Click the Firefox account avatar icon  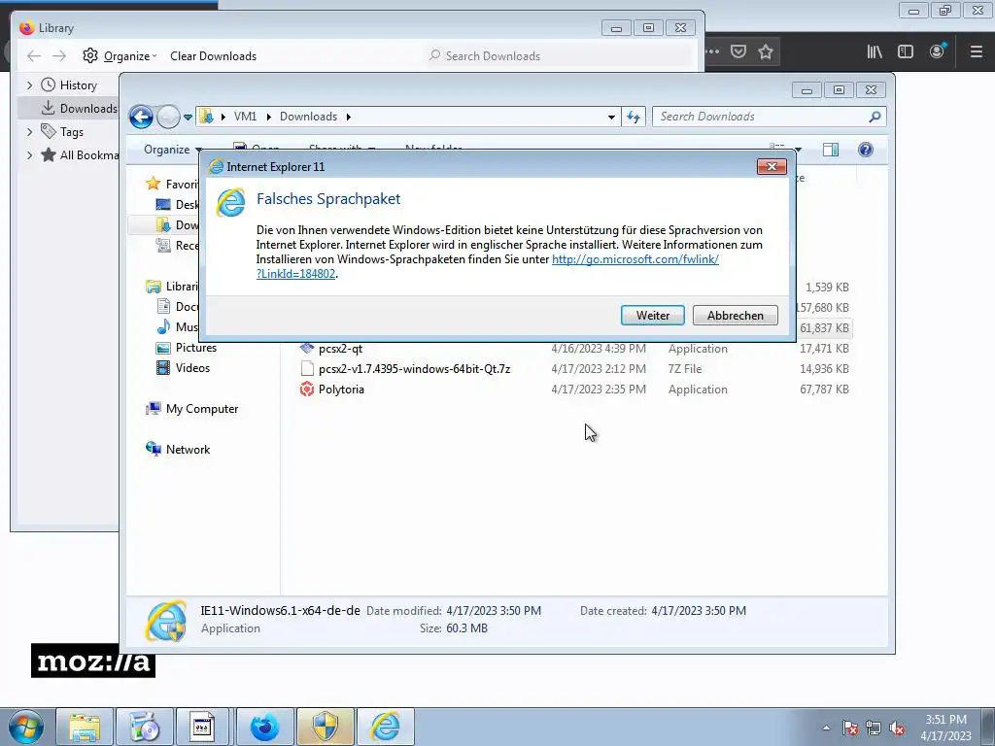[x=938, y=51]
